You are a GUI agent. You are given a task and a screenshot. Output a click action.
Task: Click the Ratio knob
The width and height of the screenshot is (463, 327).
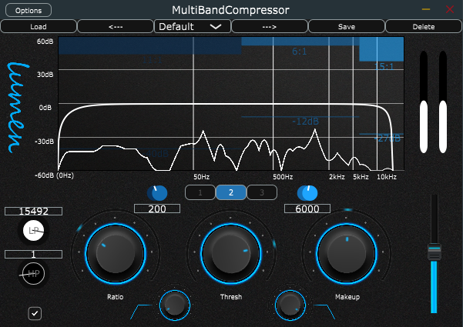(114, 250)
